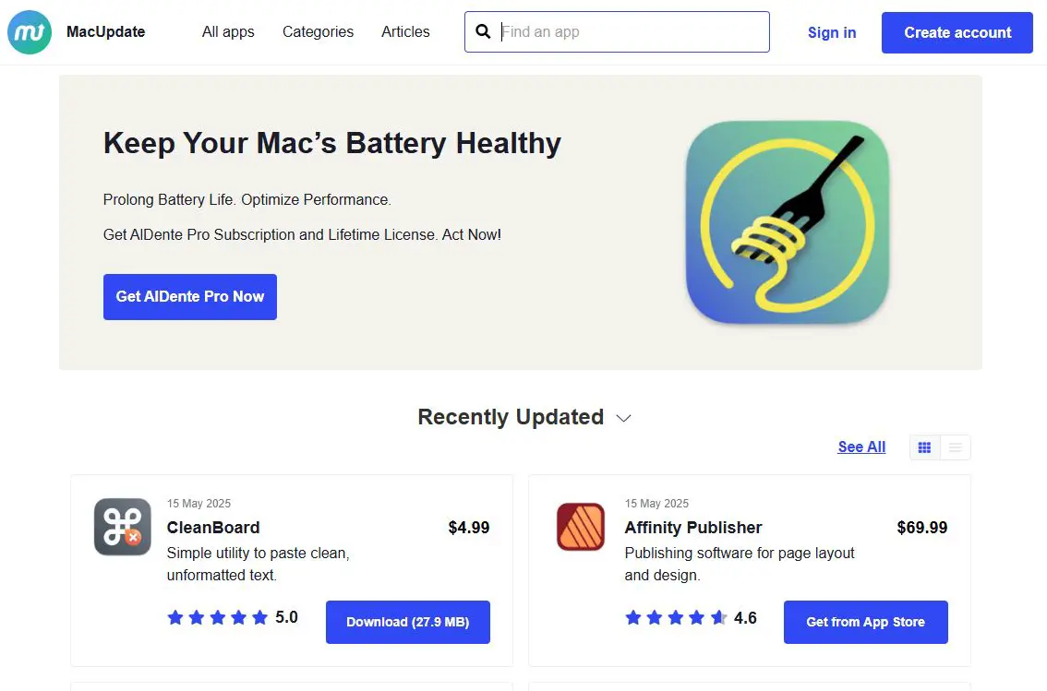
Task: Click the MacUpdate logo icon
Action: pos(29,31)
